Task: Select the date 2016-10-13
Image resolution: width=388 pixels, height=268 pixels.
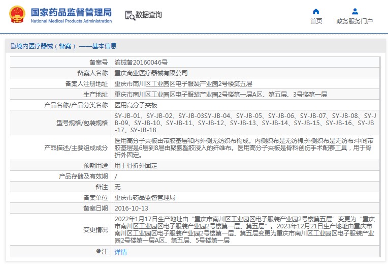Action: (131, 208)
